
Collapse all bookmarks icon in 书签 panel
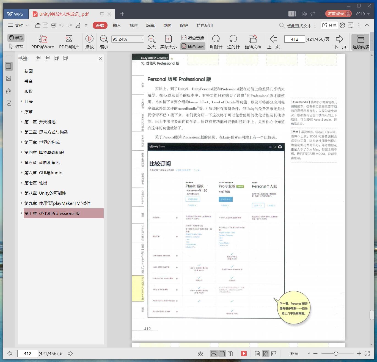47,58
